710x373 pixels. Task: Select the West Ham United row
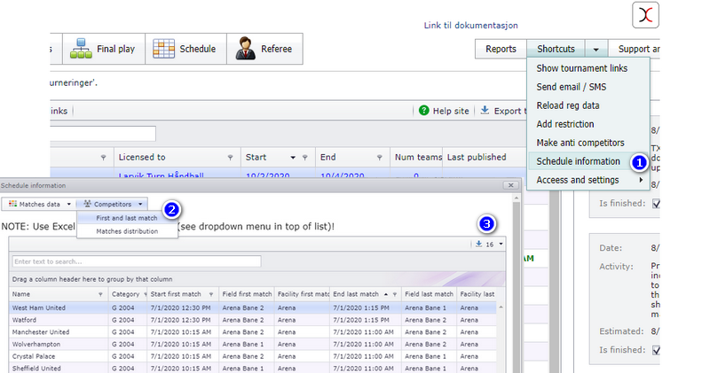[253, 308]
